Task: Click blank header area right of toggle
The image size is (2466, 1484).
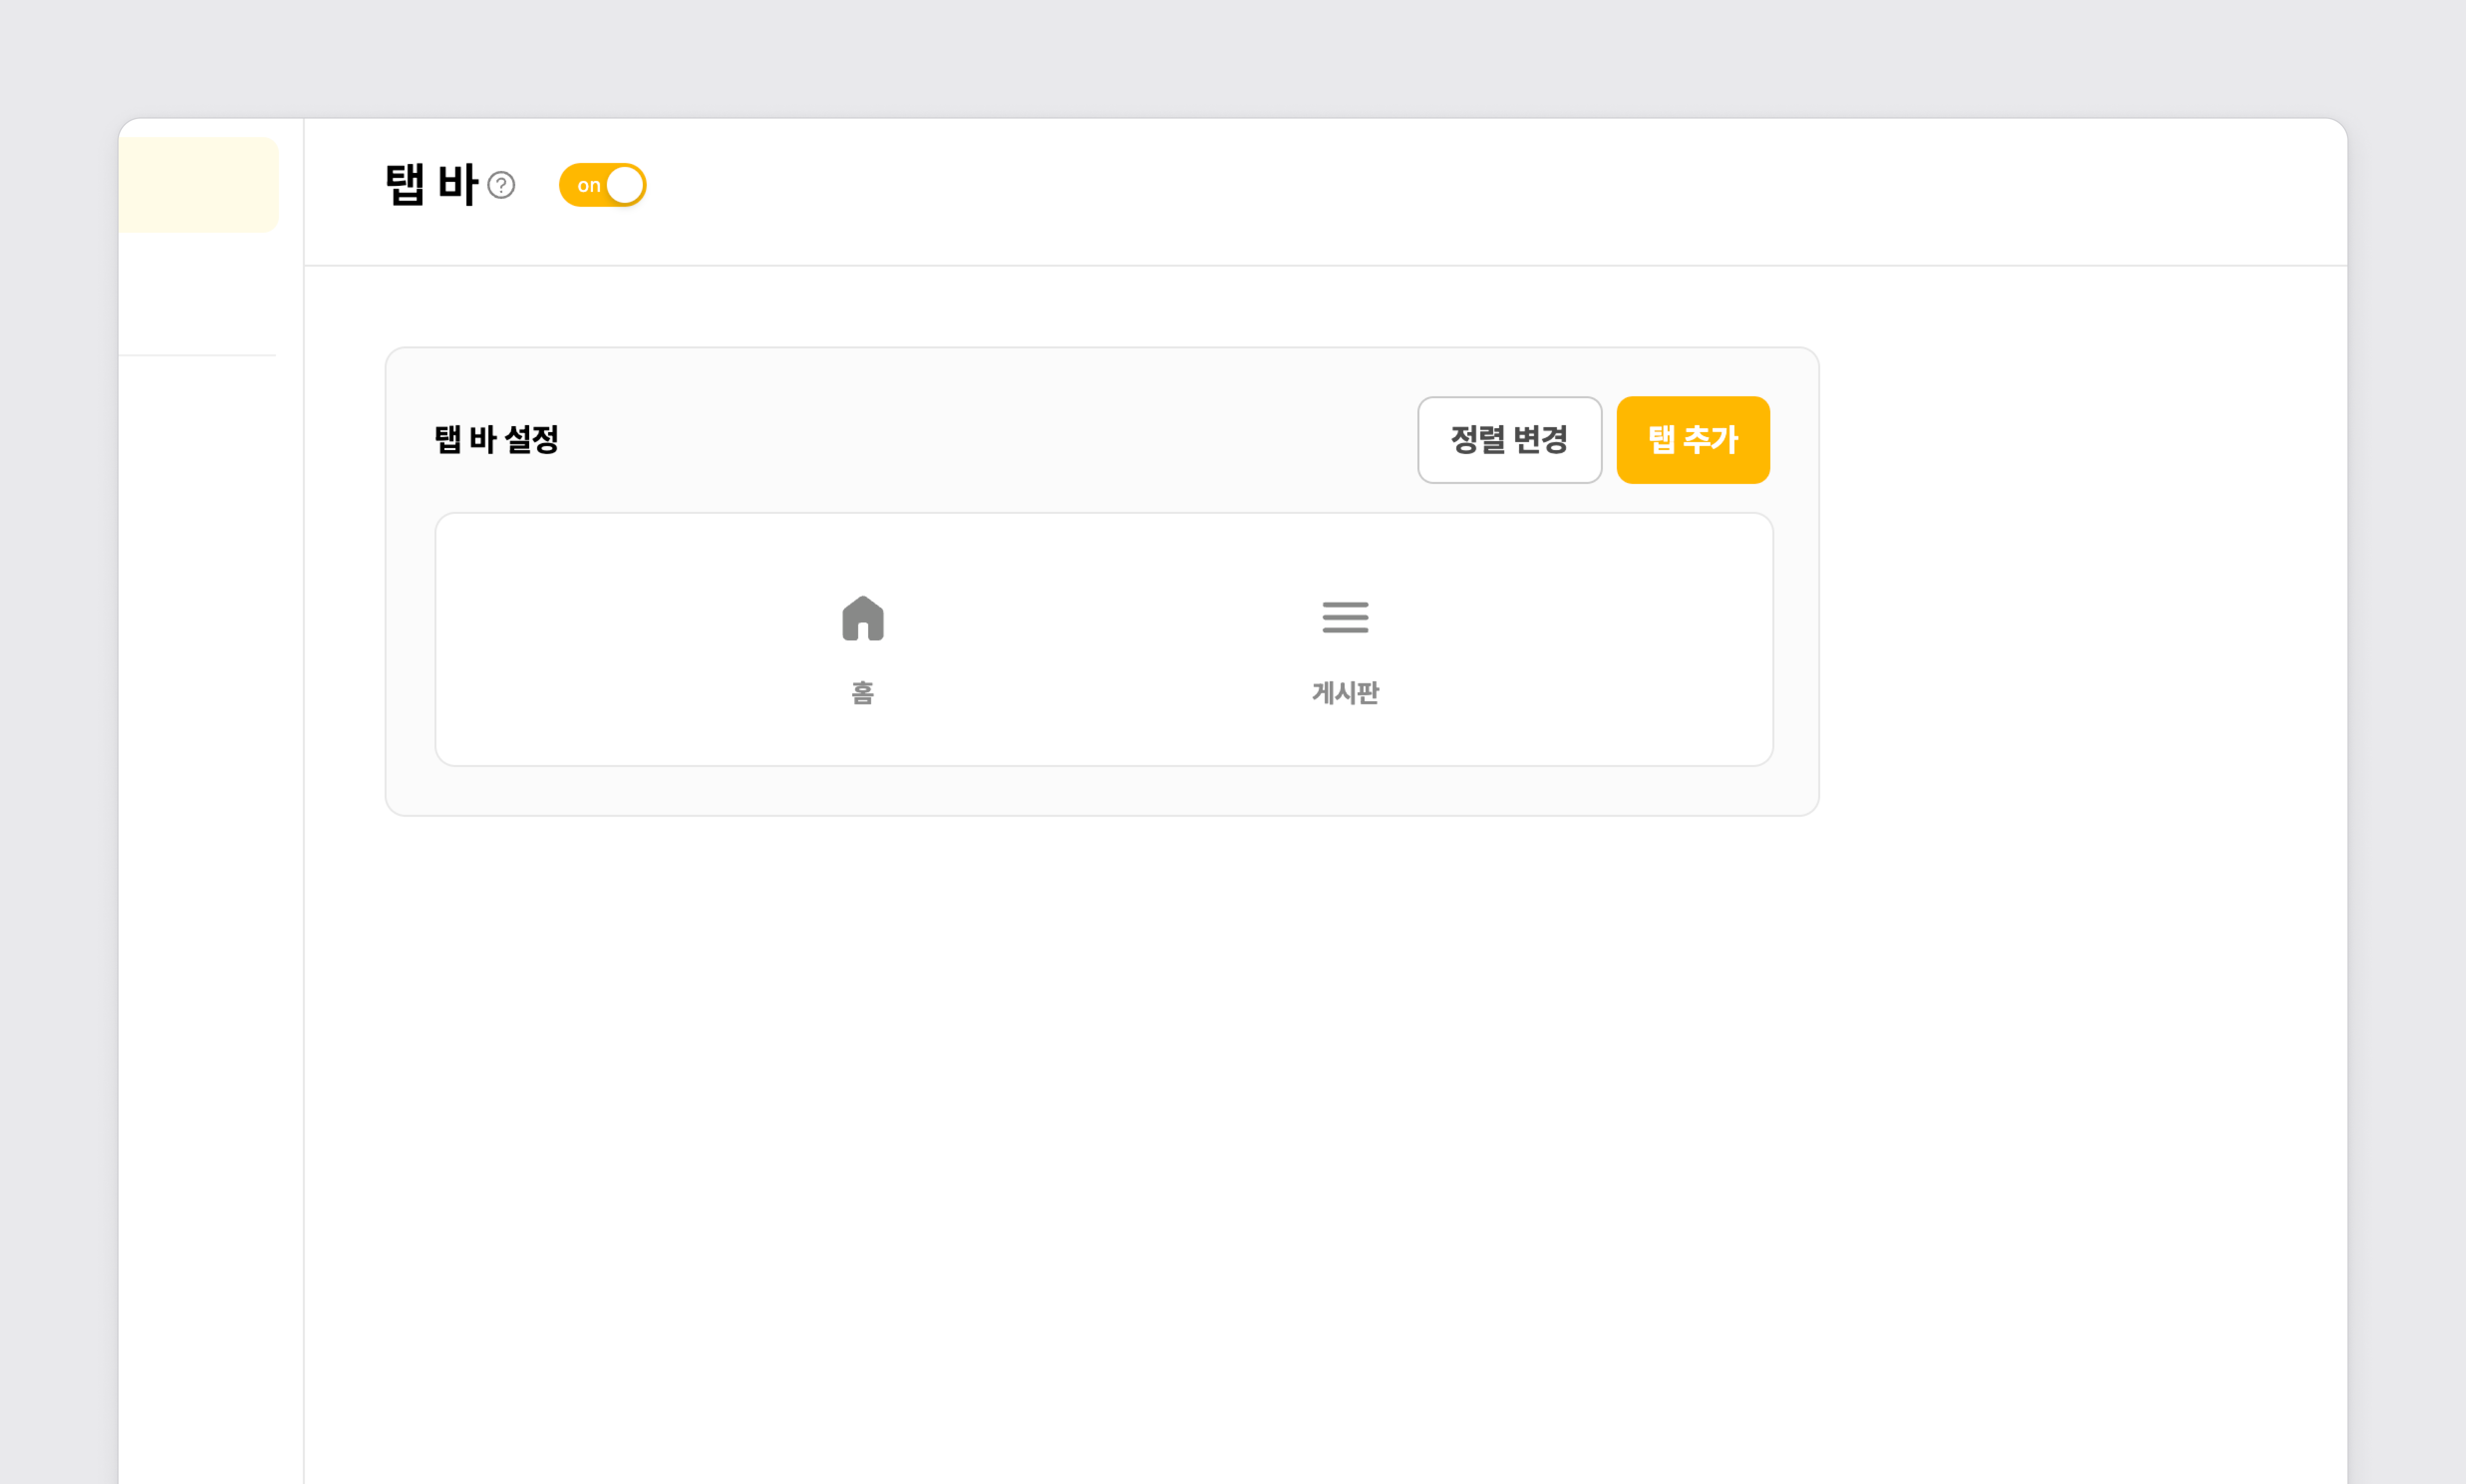Action: [x=1400, y=190]
